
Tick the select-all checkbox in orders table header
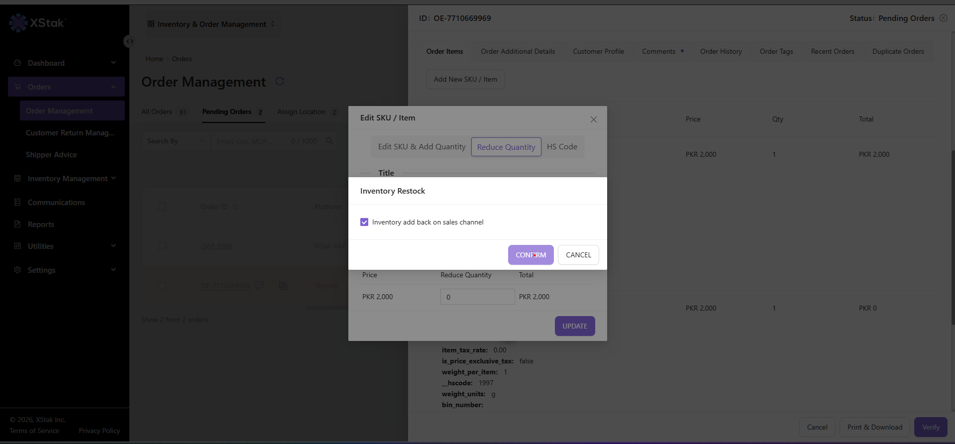pos(162,207)
